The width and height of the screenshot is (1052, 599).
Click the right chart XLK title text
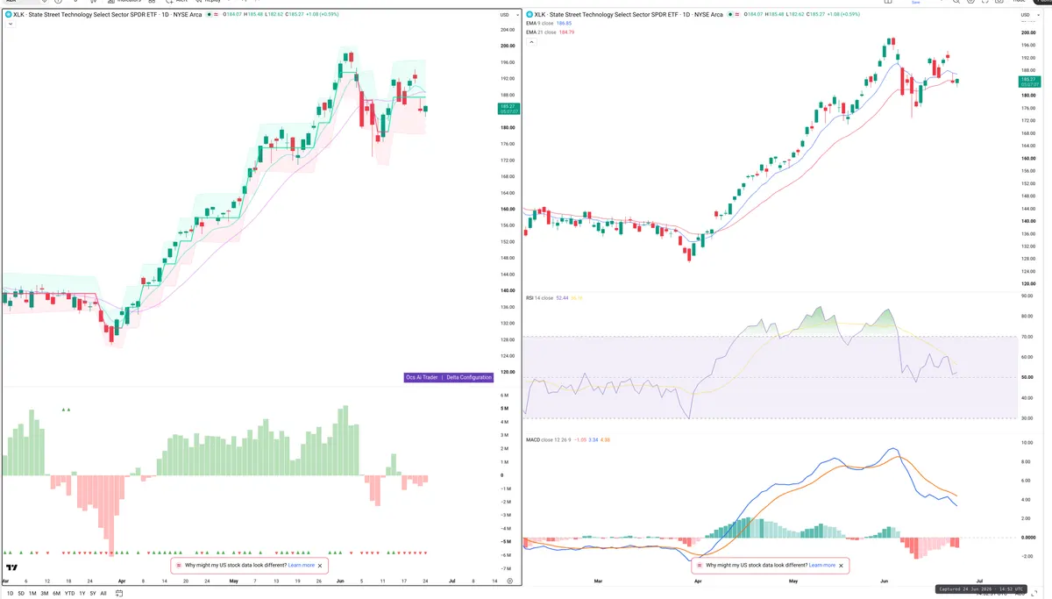click(629, 14)
